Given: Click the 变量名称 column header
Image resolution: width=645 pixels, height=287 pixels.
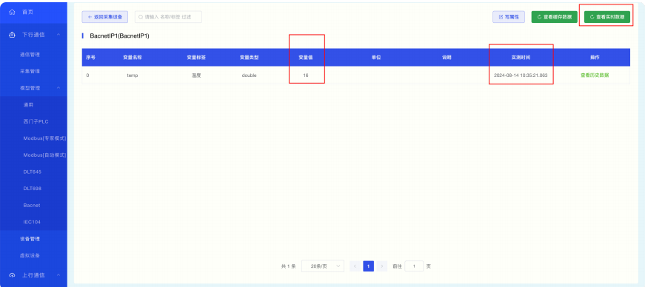Looking at the screenshot, I should click(132, 58).
